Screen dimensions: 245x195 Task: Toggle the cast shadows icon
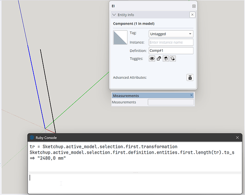[166, 58]
